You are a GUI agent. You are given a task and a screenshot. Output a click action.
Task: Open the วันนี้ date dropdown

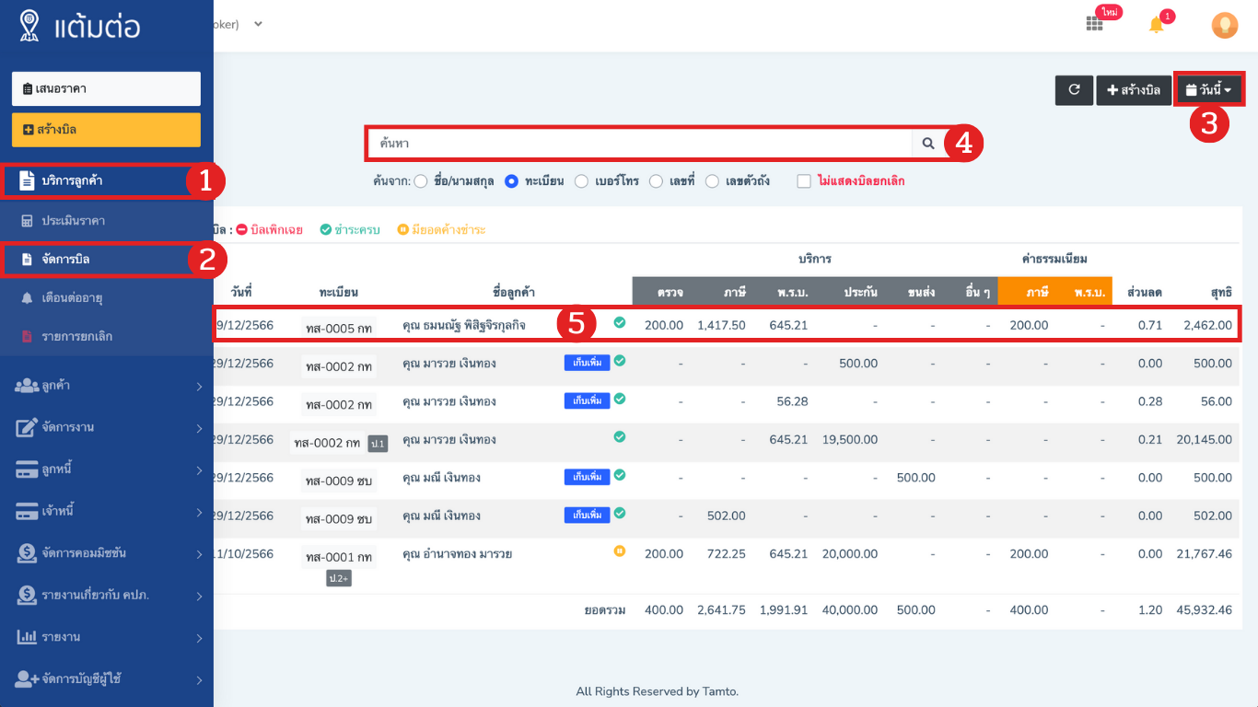pos(1209,90)
